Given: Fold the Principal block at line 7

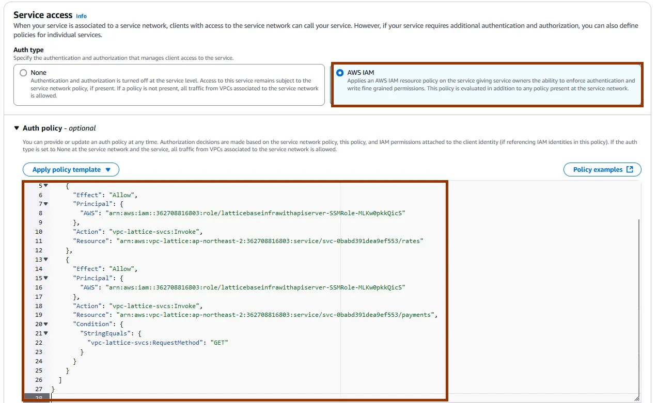Looking at the screenshot, I should coord(45,204).
